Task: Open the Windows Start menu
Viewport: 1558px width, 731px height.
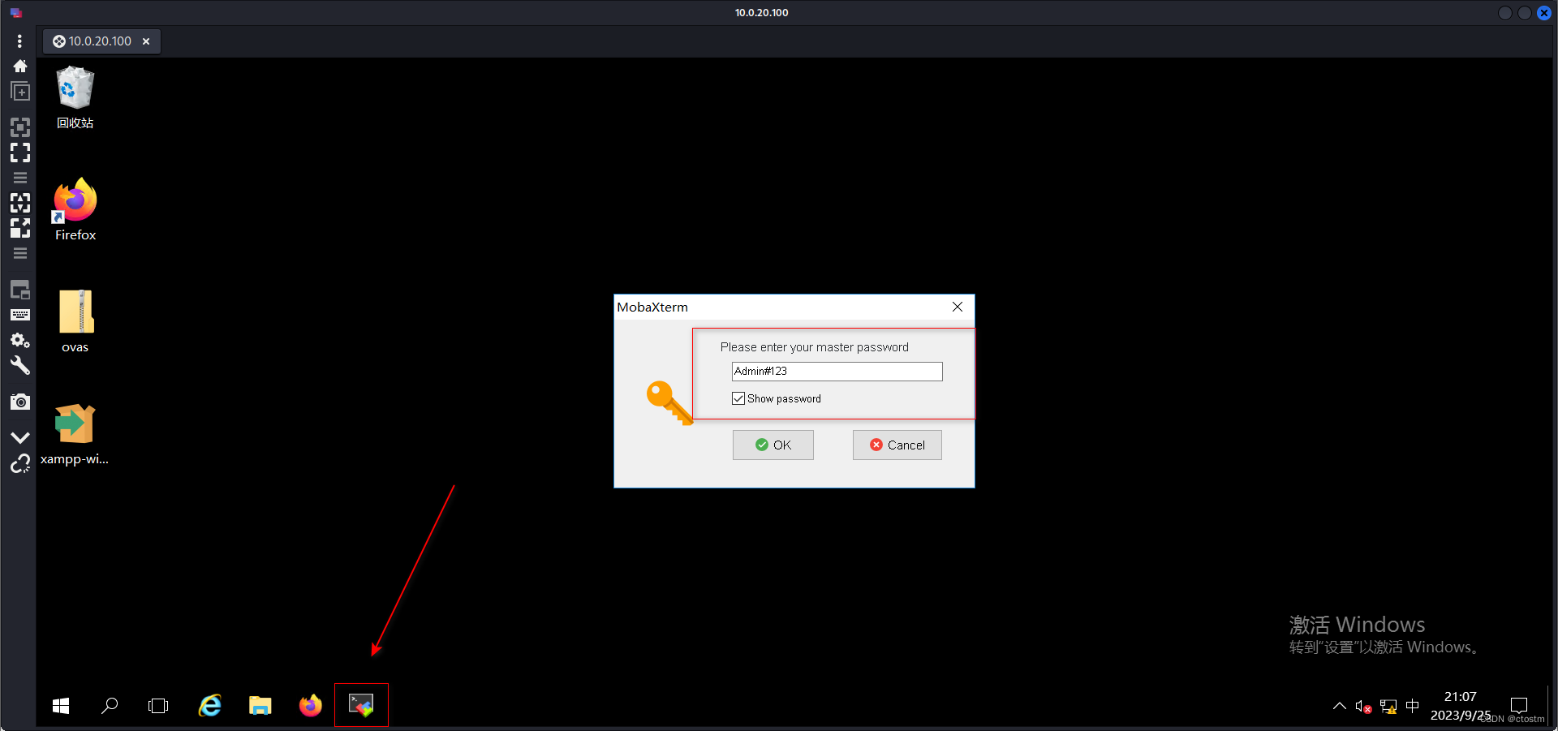Action: 61,706
